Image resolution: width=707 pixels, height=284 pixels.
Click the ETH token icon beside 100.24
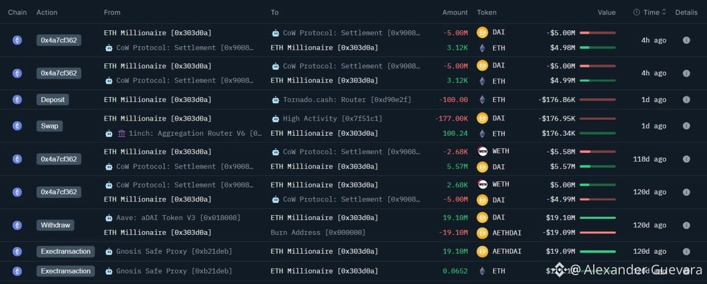click(482, 133)
